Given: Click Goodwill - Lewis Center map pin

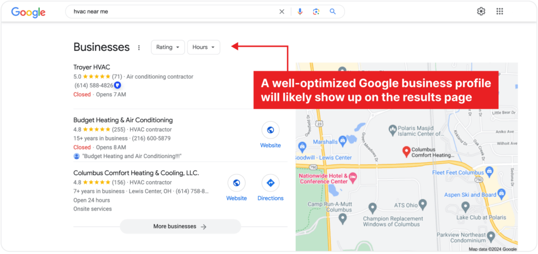Looking at the screenshot, I should (x=302, y=147).
